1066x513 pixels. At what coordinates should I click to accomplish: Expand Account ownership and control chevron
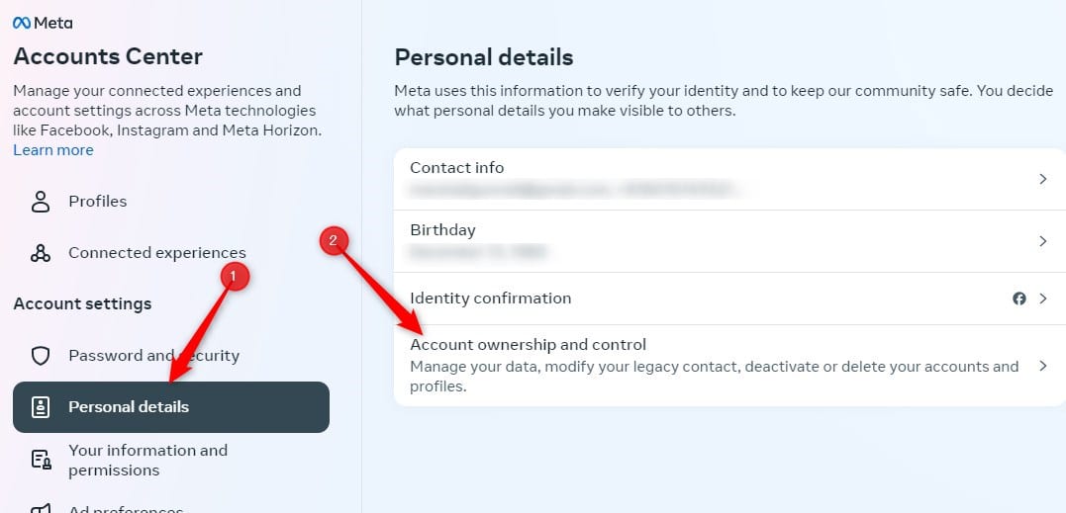(x=1043, y=366)
